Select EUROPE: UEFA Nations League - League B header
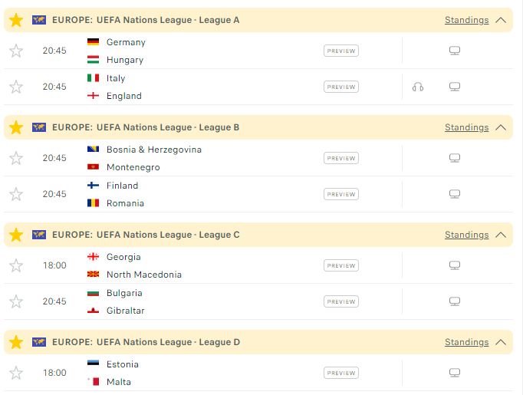 [146, 127]
